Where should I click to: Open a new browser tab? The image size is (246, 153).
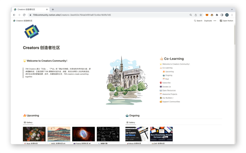coord(53,9)
